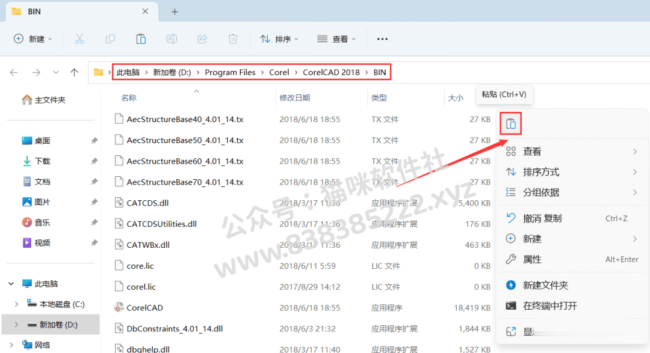Click the Home folder icon in sidebar

[27, 100]
